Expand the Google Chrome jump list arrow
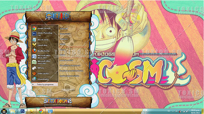The height and width of the screenshot is (114, 204). coord(55,28)
